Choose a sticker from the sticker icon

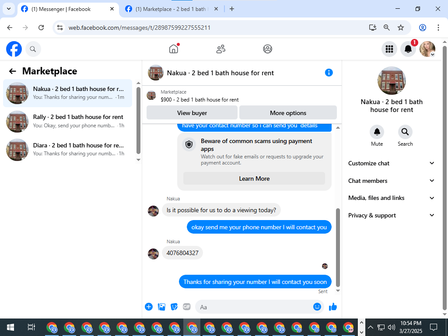(x=174, y=307)
